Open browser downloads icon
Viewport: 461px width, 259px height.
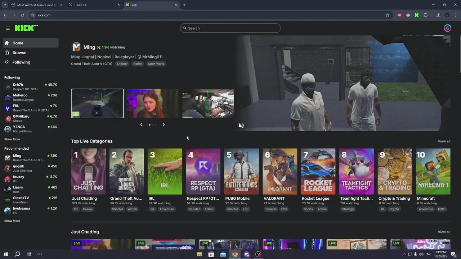tap(438, 15)
